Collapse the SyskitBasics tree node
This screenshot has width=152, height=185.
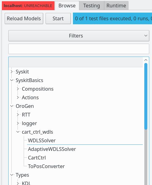tap(12, 80)
